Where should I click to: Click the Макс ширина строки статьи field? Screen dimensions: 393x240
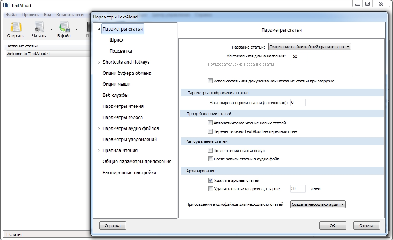click(x=298, y=102)
